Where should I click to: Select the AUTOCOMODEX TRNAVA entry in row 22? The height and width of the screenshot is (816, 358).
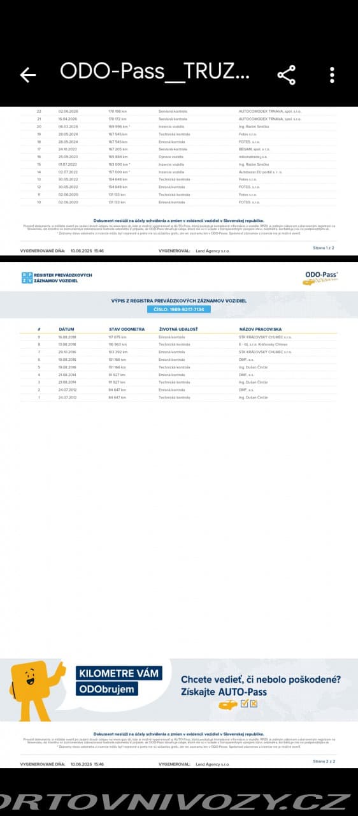point(270,111)
